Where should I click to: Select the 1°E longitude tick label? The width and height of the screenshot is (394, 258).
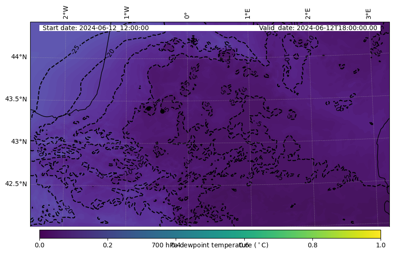pyautogui.click(x=248, y=14)
